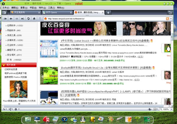
Task: Open the veket linux 3.11 title link
Action: point(104,41)
